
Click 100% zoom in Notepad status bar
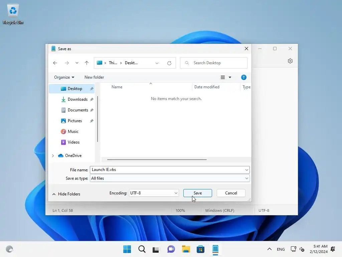click(180, 210)
